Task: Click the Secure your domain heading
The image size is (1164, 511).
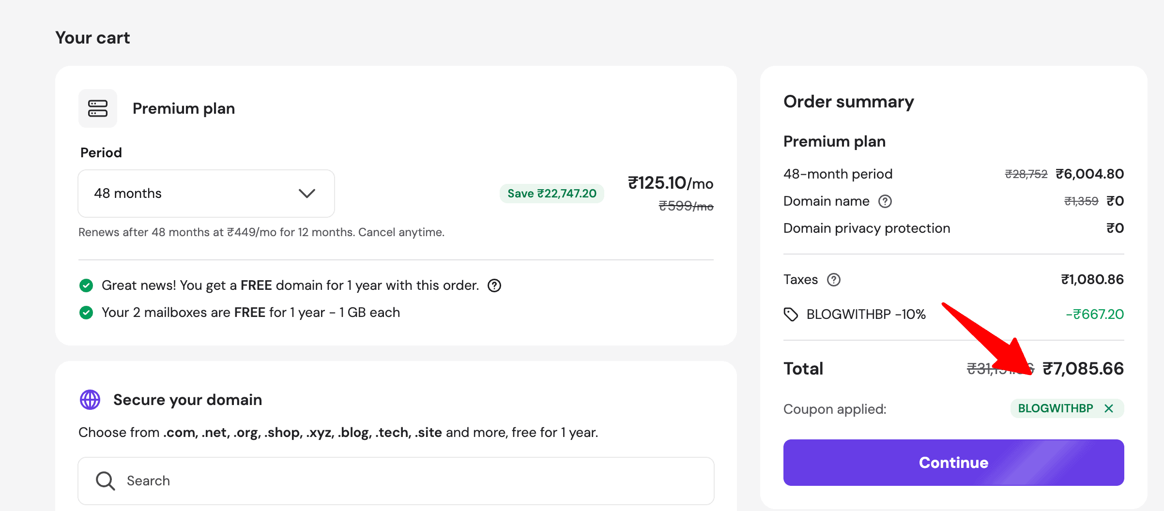Action: 187,400
